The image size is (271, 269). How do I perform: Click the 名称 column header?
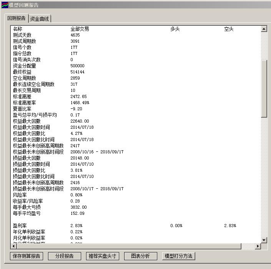[x=18, y=29]
